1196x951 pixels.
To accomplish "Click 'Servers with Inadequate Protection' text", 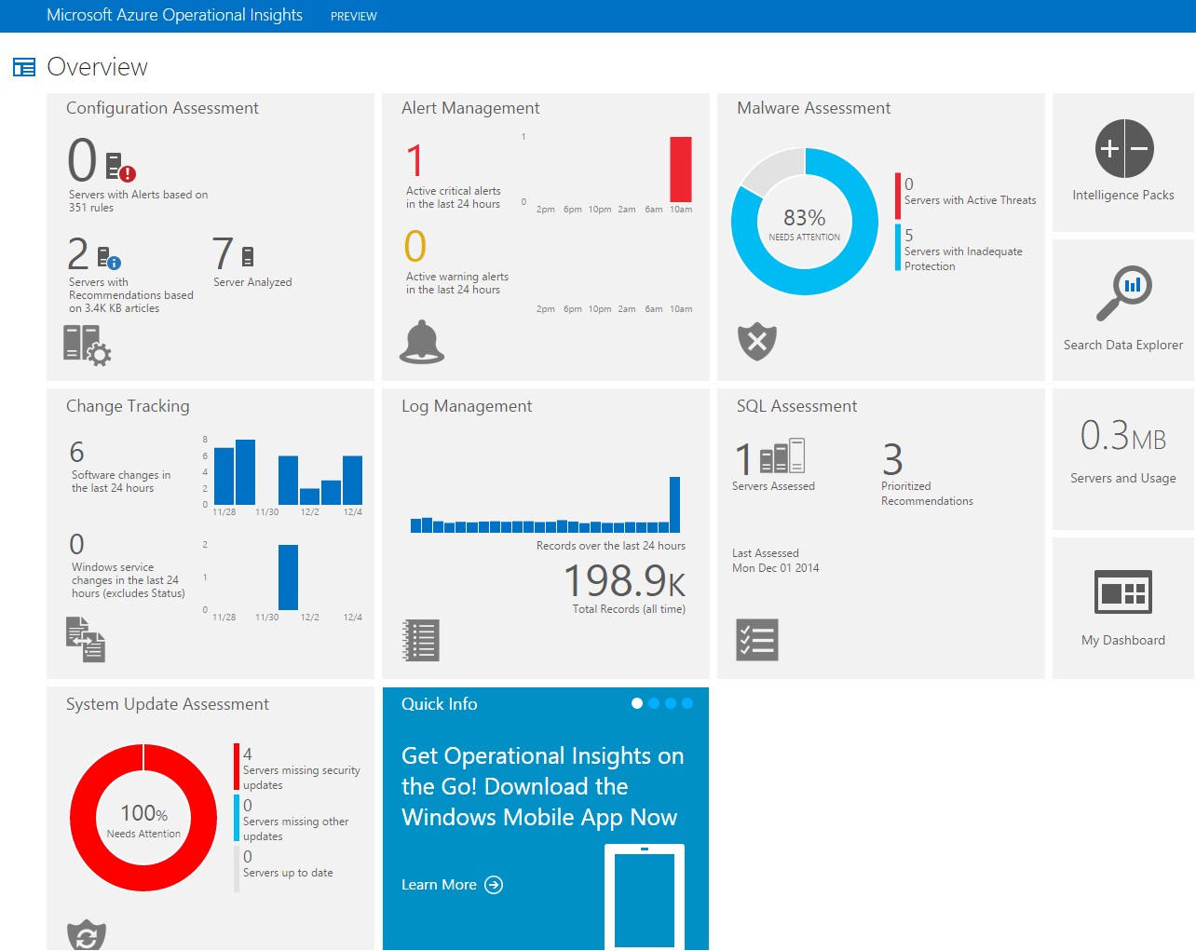I will pos(963,259).
